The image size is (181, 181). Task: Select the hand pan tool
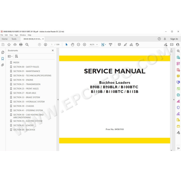[72, 44]
